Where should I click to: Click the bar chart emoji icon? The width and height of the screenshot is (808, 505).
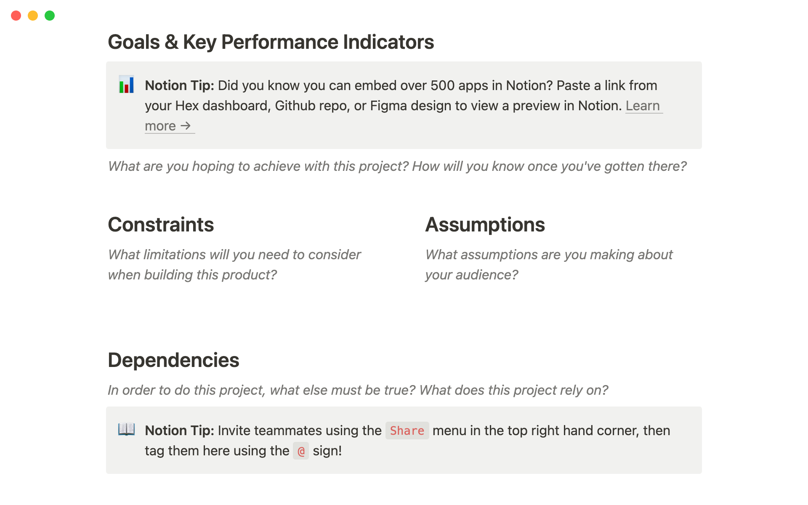pos(126,85)
